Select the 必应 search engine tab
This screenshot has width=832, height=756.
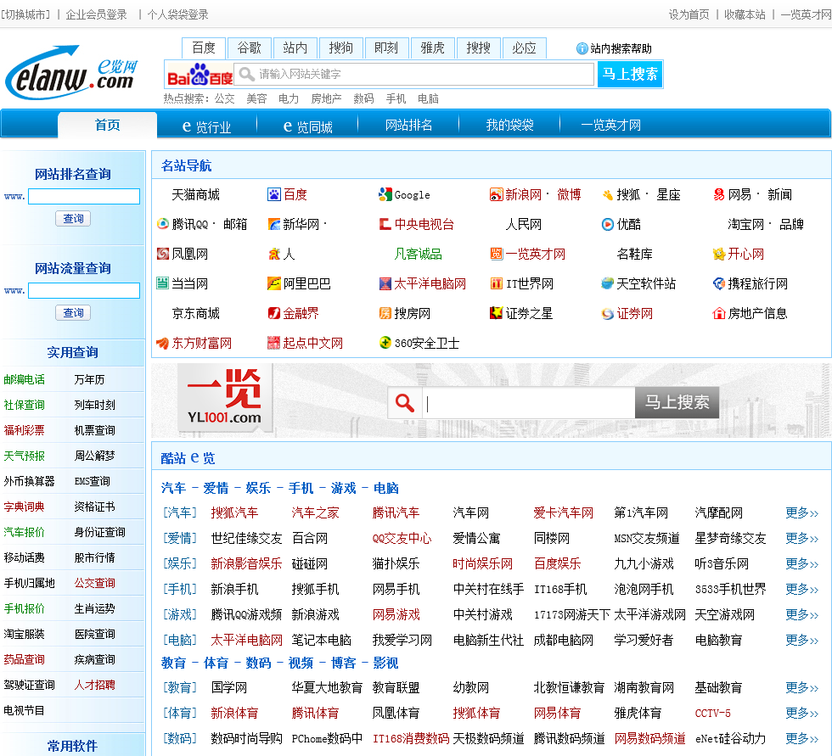point(525,48)
